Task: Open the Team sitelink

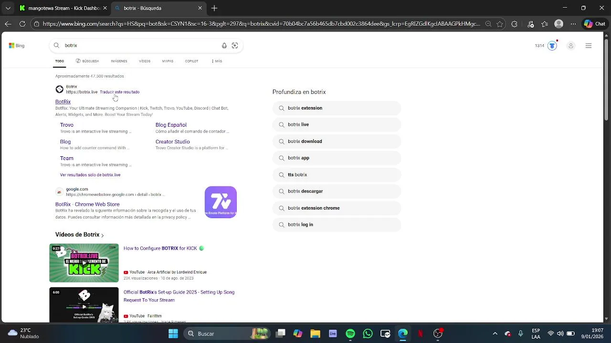Action: pyautogui.click(x=67, y=158)
